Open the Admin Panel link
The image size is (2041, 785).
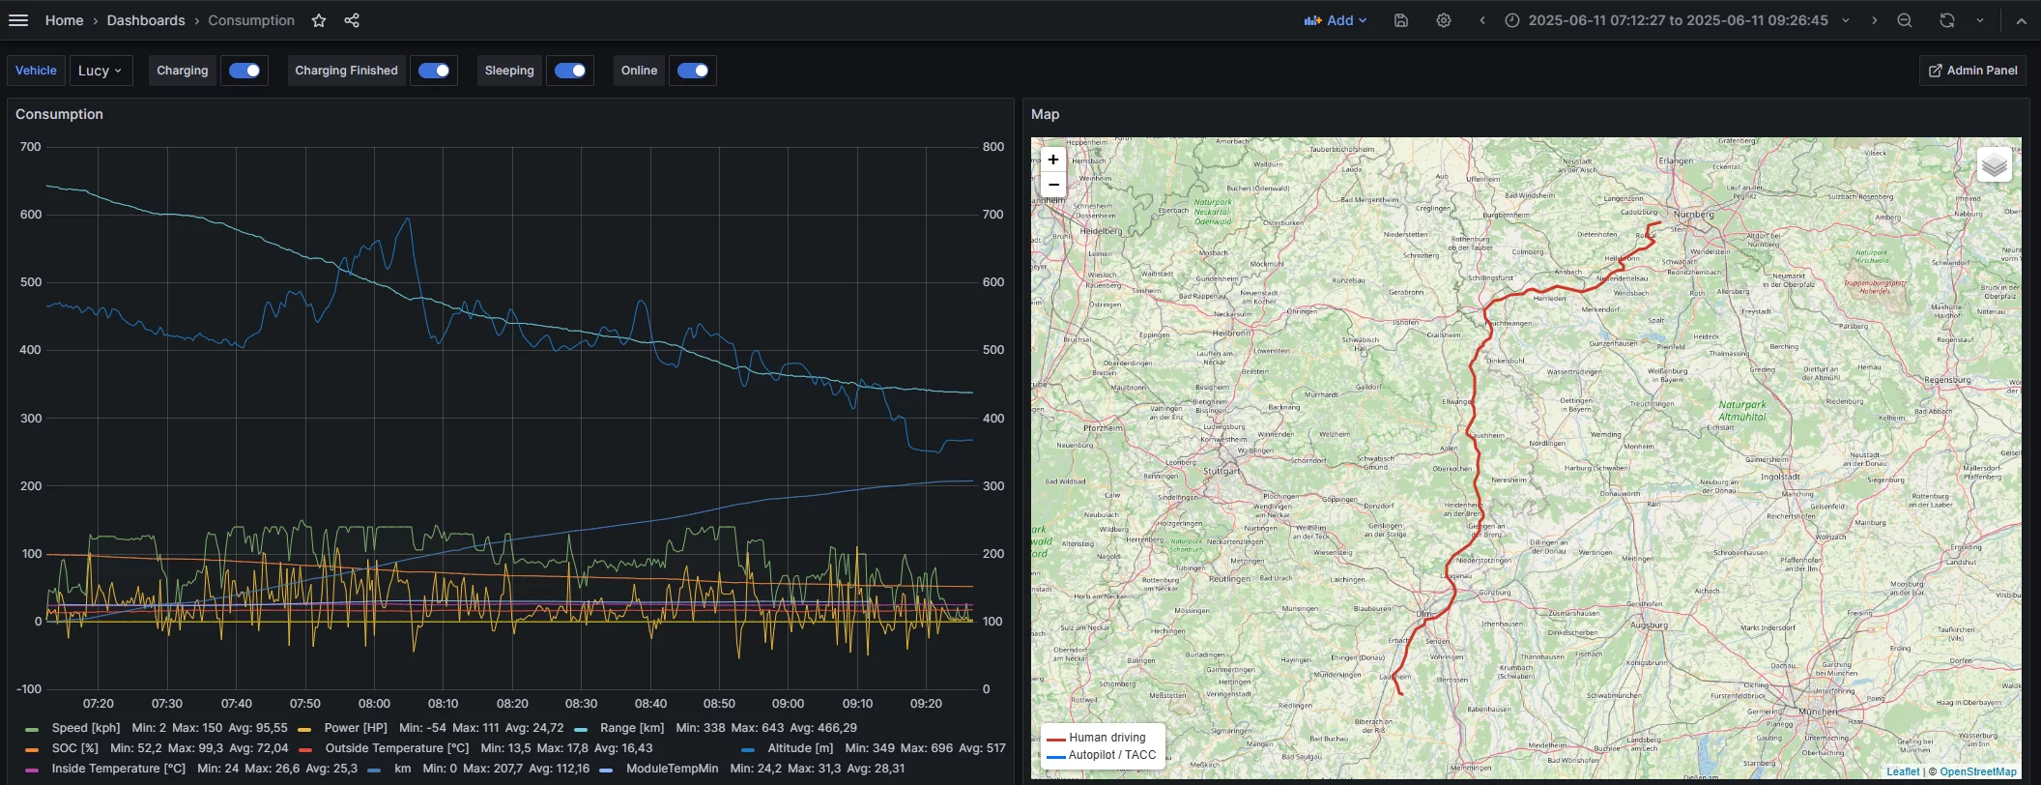tap(1972, 71)
